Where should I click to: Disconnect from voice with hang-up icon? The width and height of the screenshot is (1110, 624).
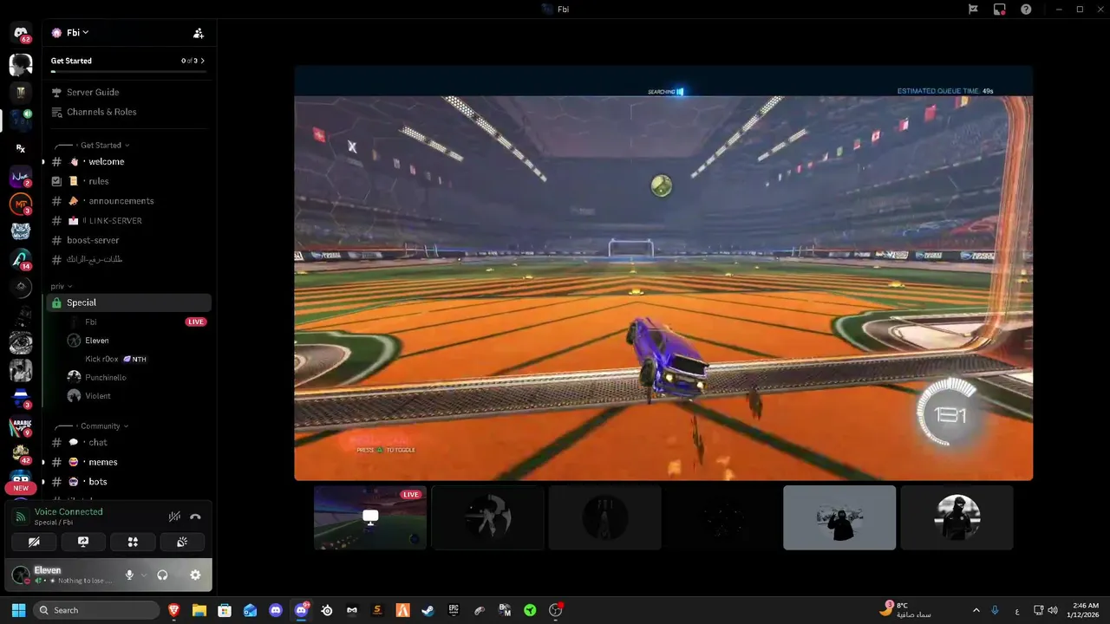195,517
